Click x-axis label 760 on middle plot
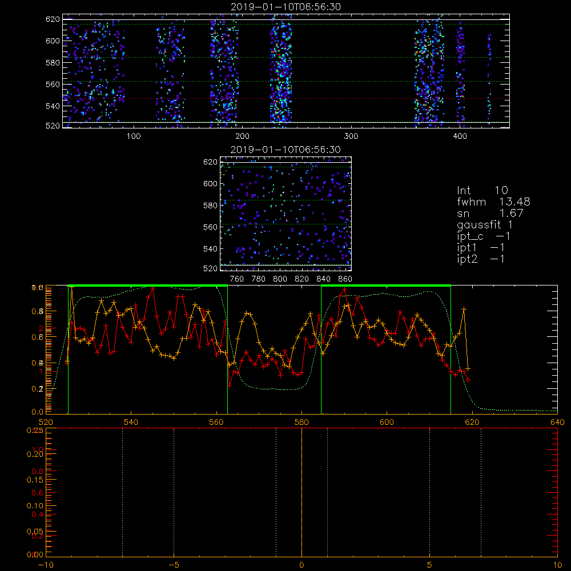This screenshot has width=571, height=571. 237,279
